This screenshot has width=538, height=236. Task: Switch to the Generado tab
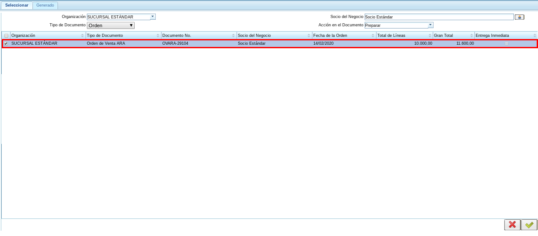coord(45,5)
